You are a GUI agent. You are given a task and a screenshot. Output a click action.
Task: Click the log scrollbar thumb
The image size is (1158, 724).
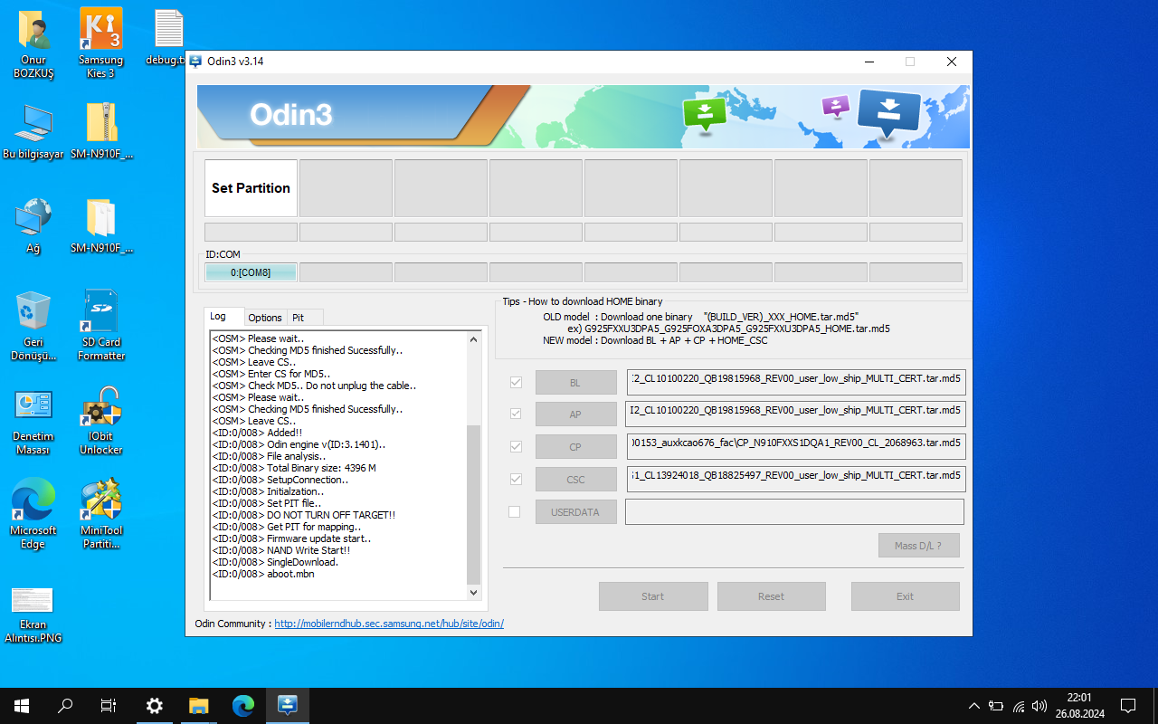[x=474, y=504]
